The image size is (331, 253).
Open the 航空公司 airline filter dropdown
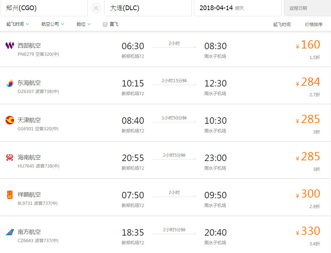(x=53, y=24)
